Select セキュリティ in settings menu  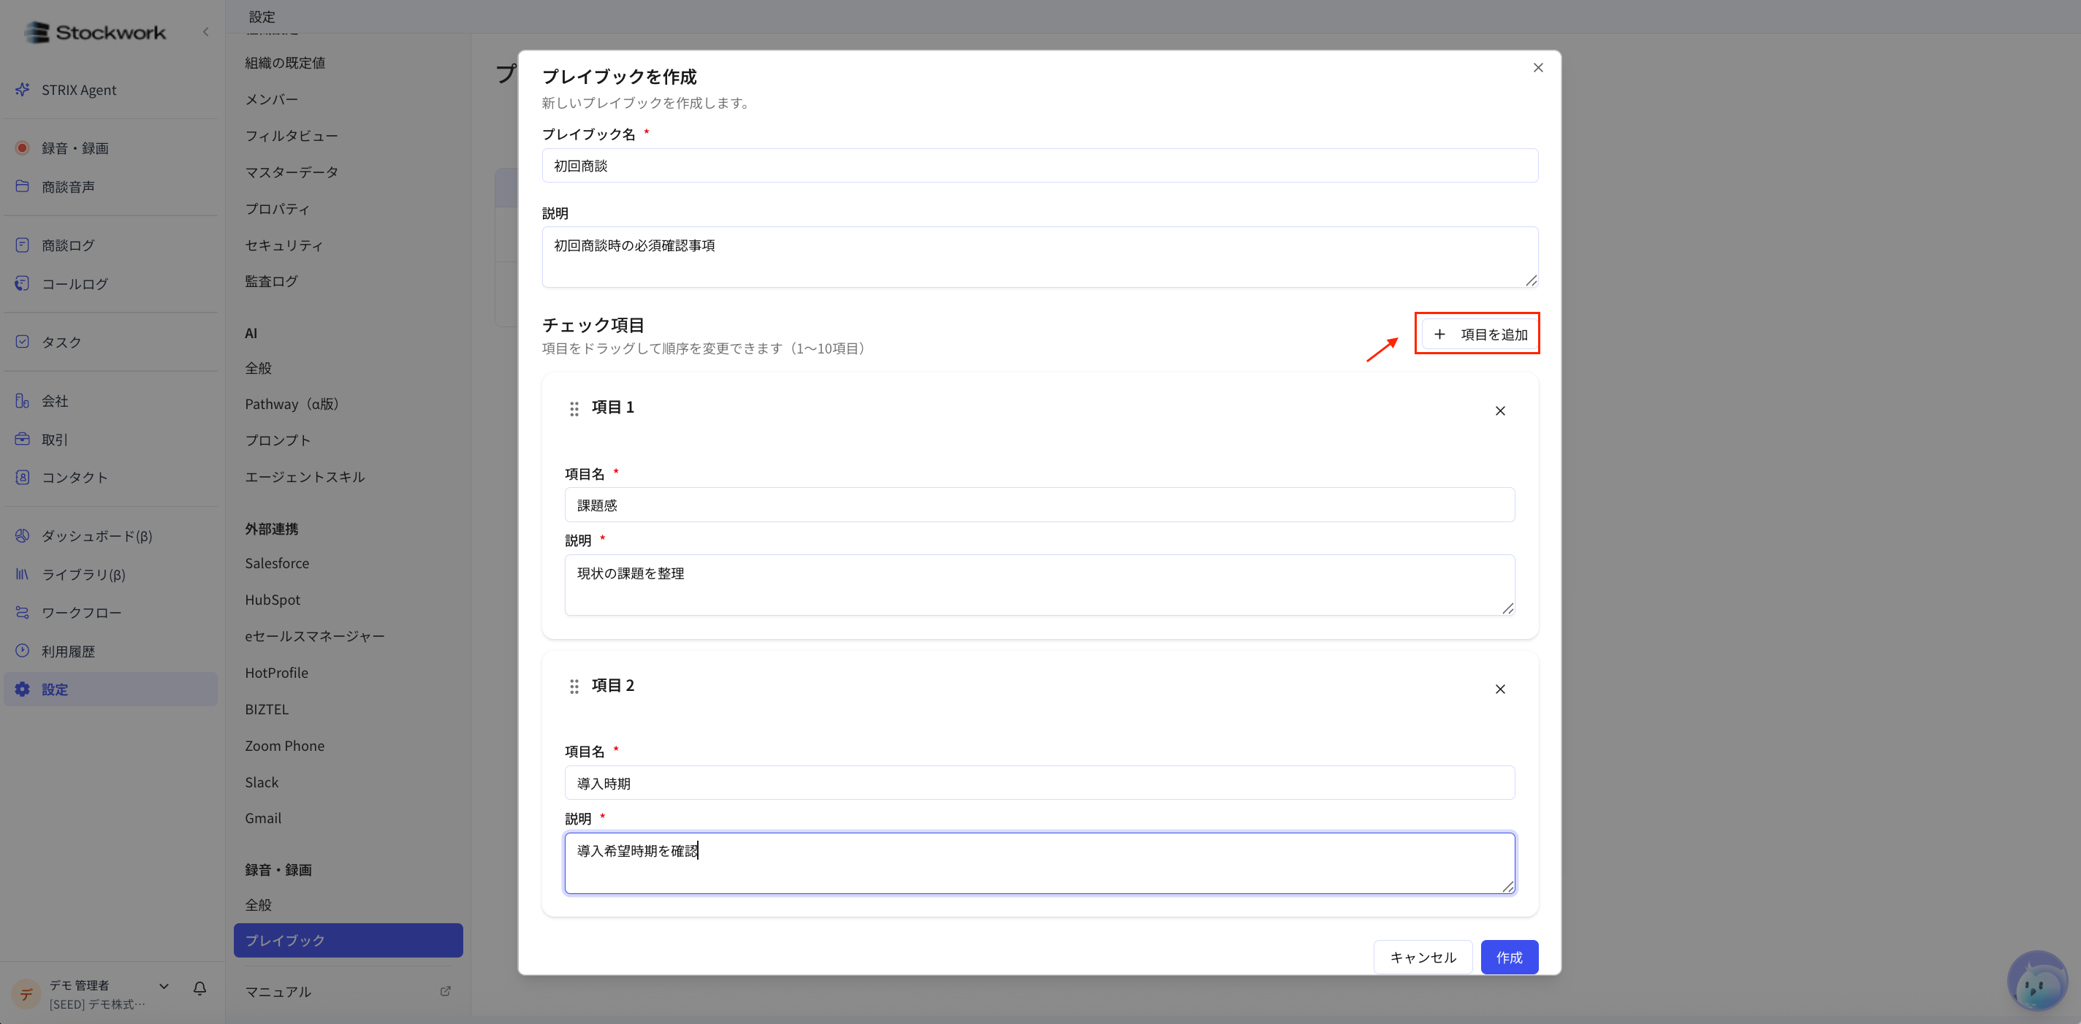284,245
